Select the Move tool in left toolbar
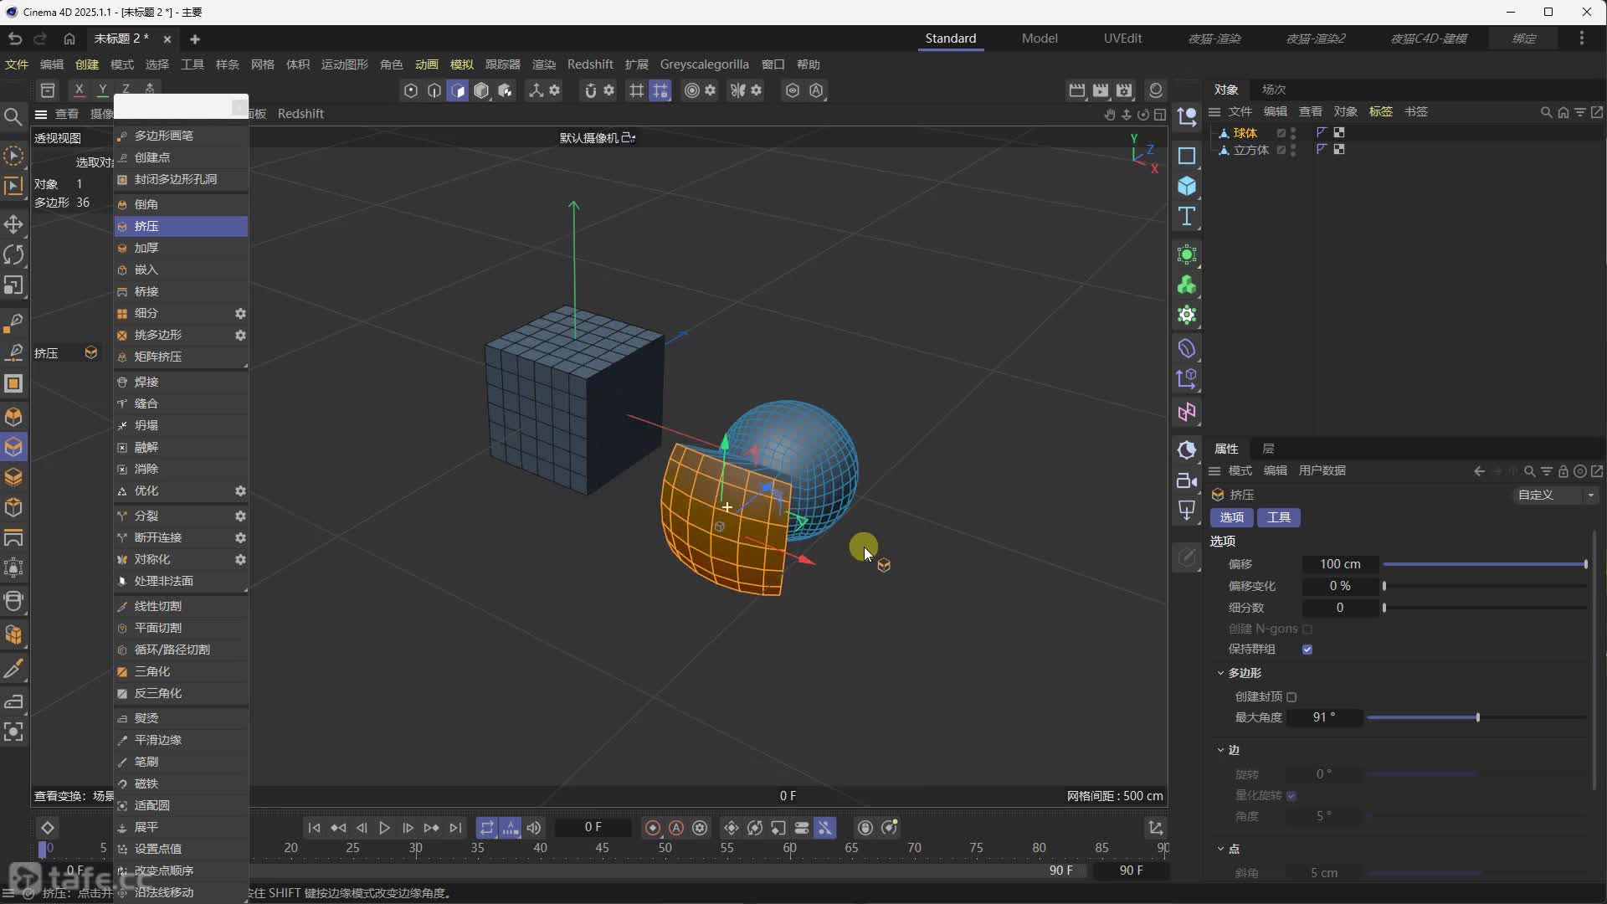The image size is (1607, 904). (x=13, y=224)
